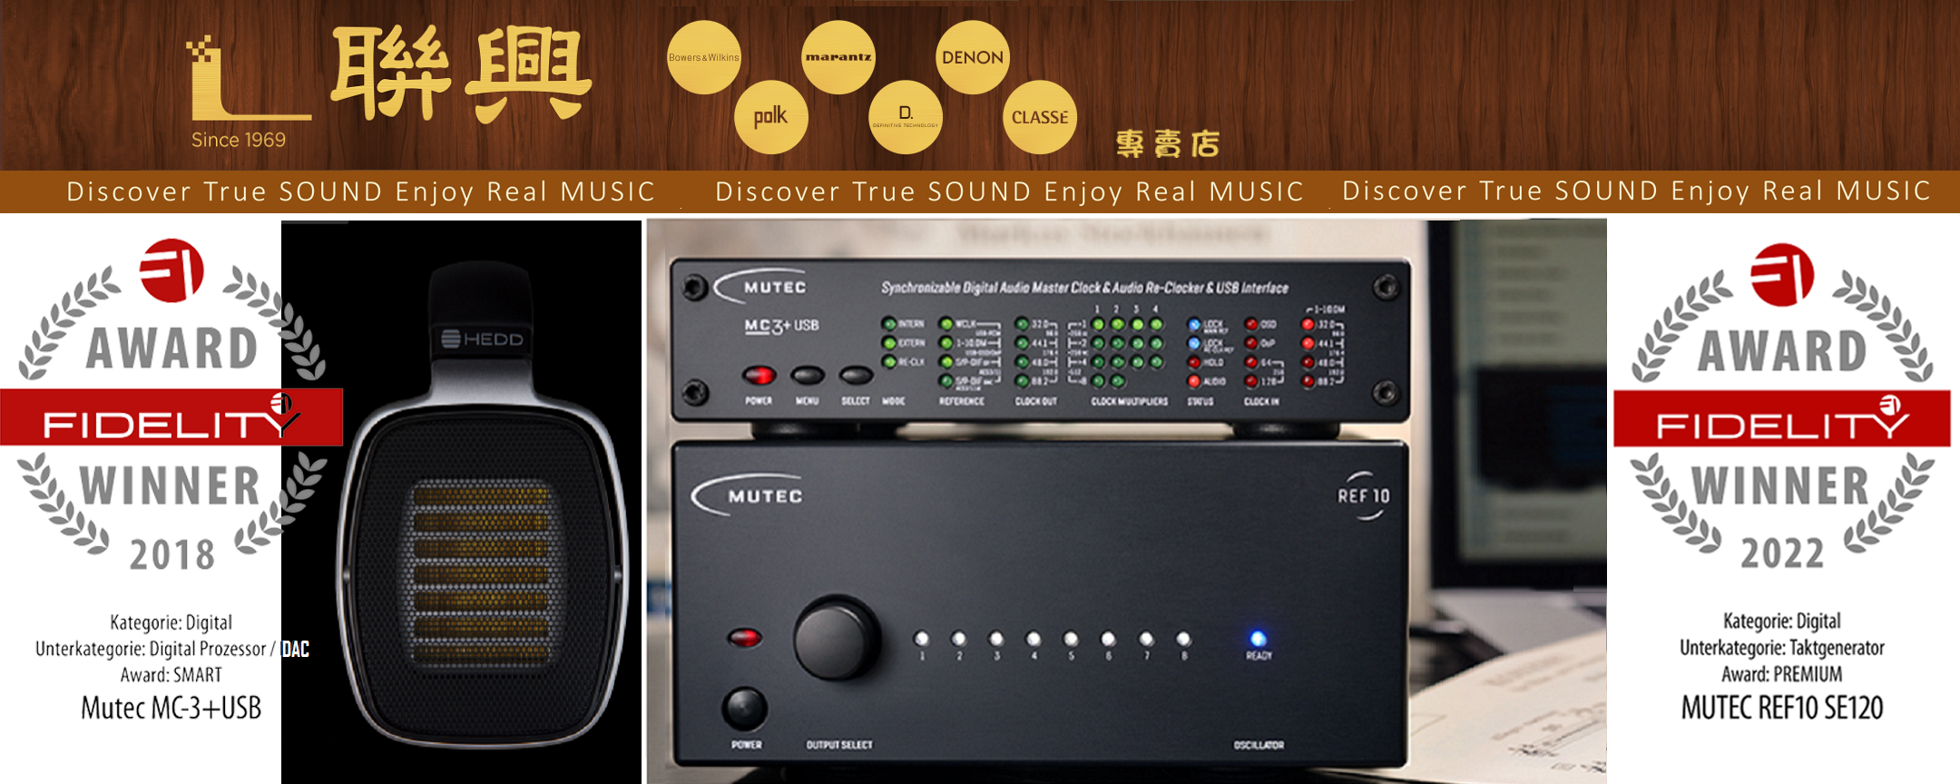Image resolution: width=1960 pixels, height=784 pixels.
Task: Click the HEDD logo on the headphone
Action: (482, 339)
